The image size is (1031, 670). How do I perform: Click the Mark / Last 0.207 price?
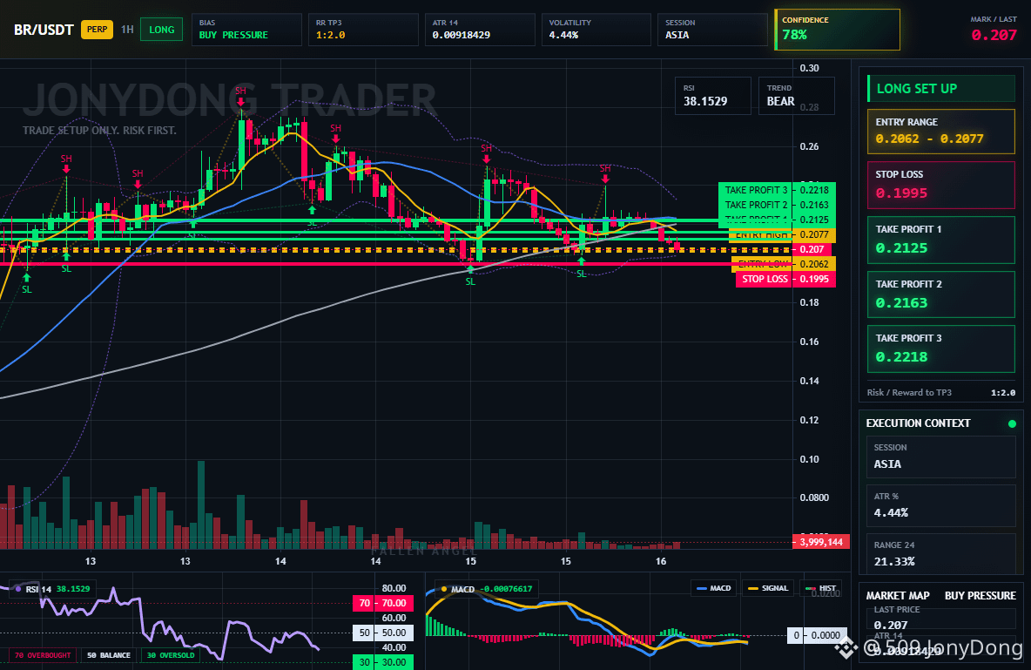point(994,35)
